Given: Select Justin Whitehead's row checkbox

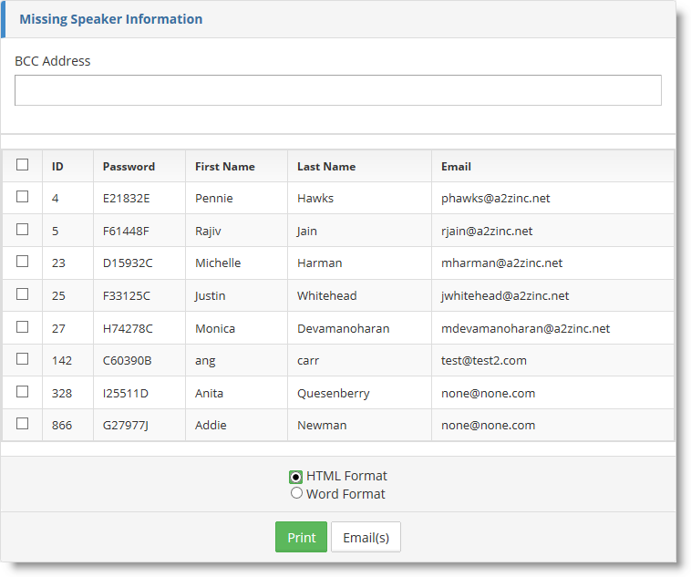Looking at the screenshot, I should click(x=23, y=294).
